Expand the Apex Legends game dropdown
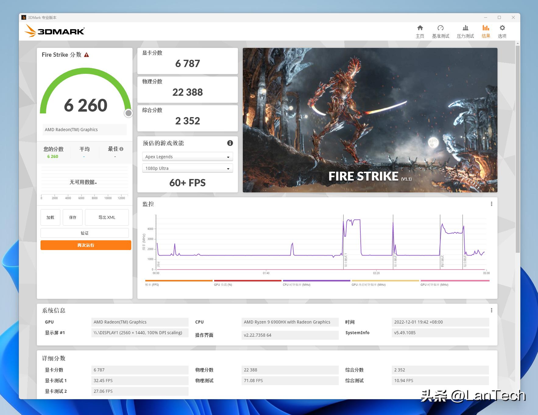The height and width of the screenshot is (415, 538). click(187, 157)
